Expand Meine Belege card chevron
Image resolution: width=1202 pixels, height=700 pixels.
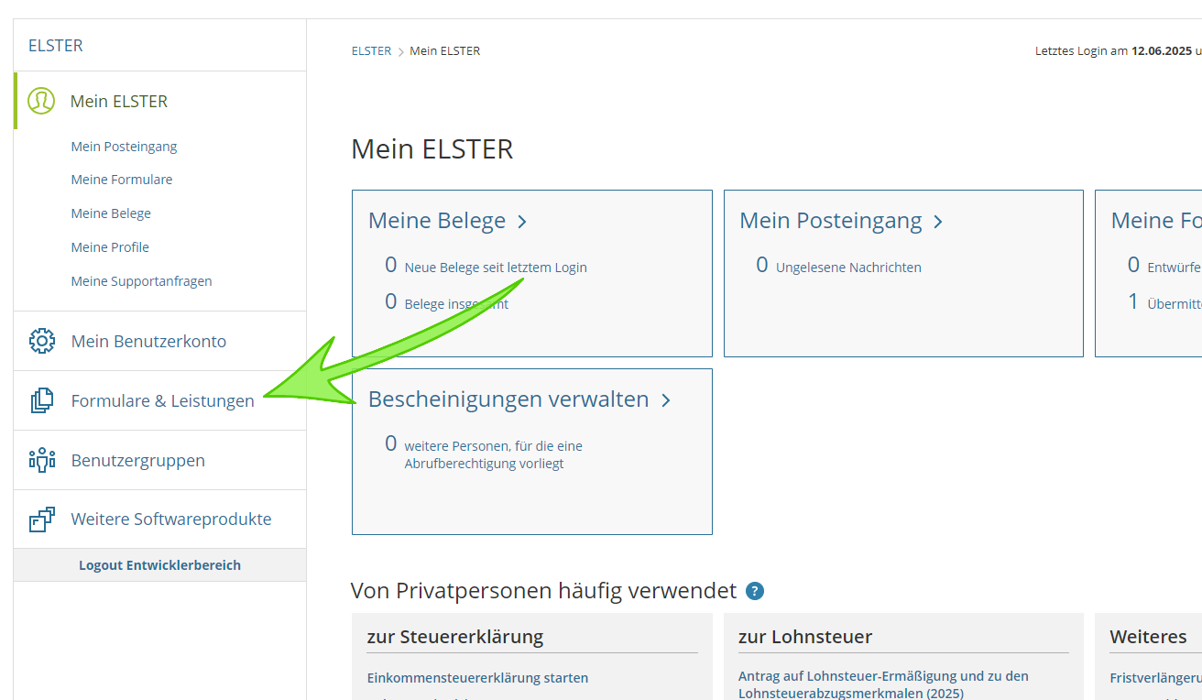click(522, 222)
